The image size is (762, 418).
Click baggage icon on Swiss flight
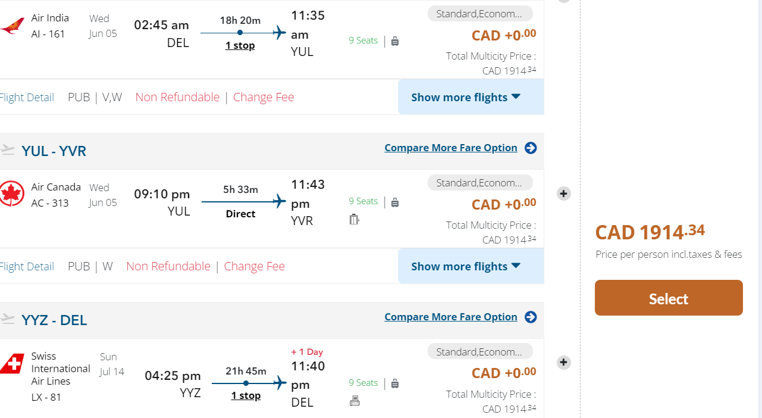395,384
